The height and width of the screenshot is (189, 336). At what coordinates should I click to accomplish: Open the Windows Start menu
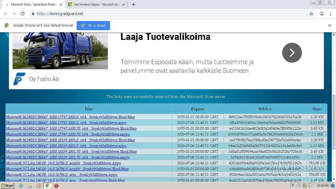coord(7,186)
